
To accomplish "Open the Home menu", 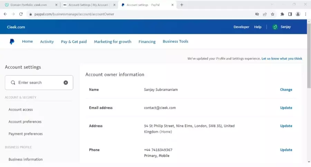I will [27, 41].
